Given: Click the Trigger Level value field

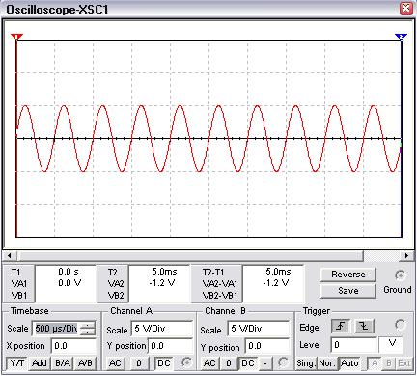Looking at the screenshot, I should 354,345.
